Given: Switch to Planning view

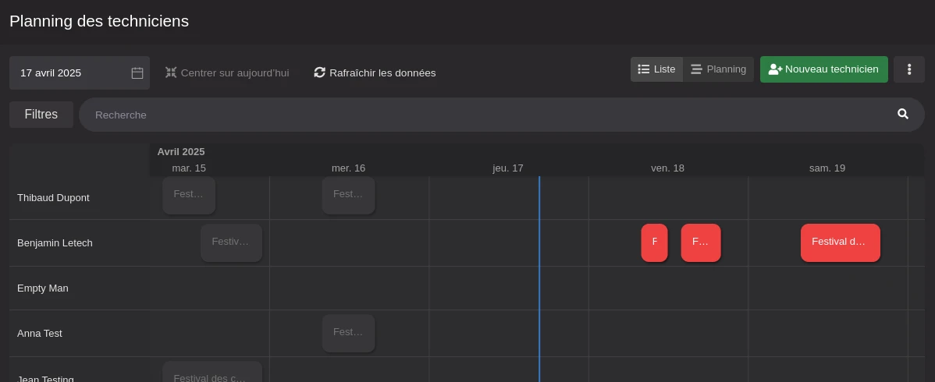Looking at the screenshot, I should (719, 69).
